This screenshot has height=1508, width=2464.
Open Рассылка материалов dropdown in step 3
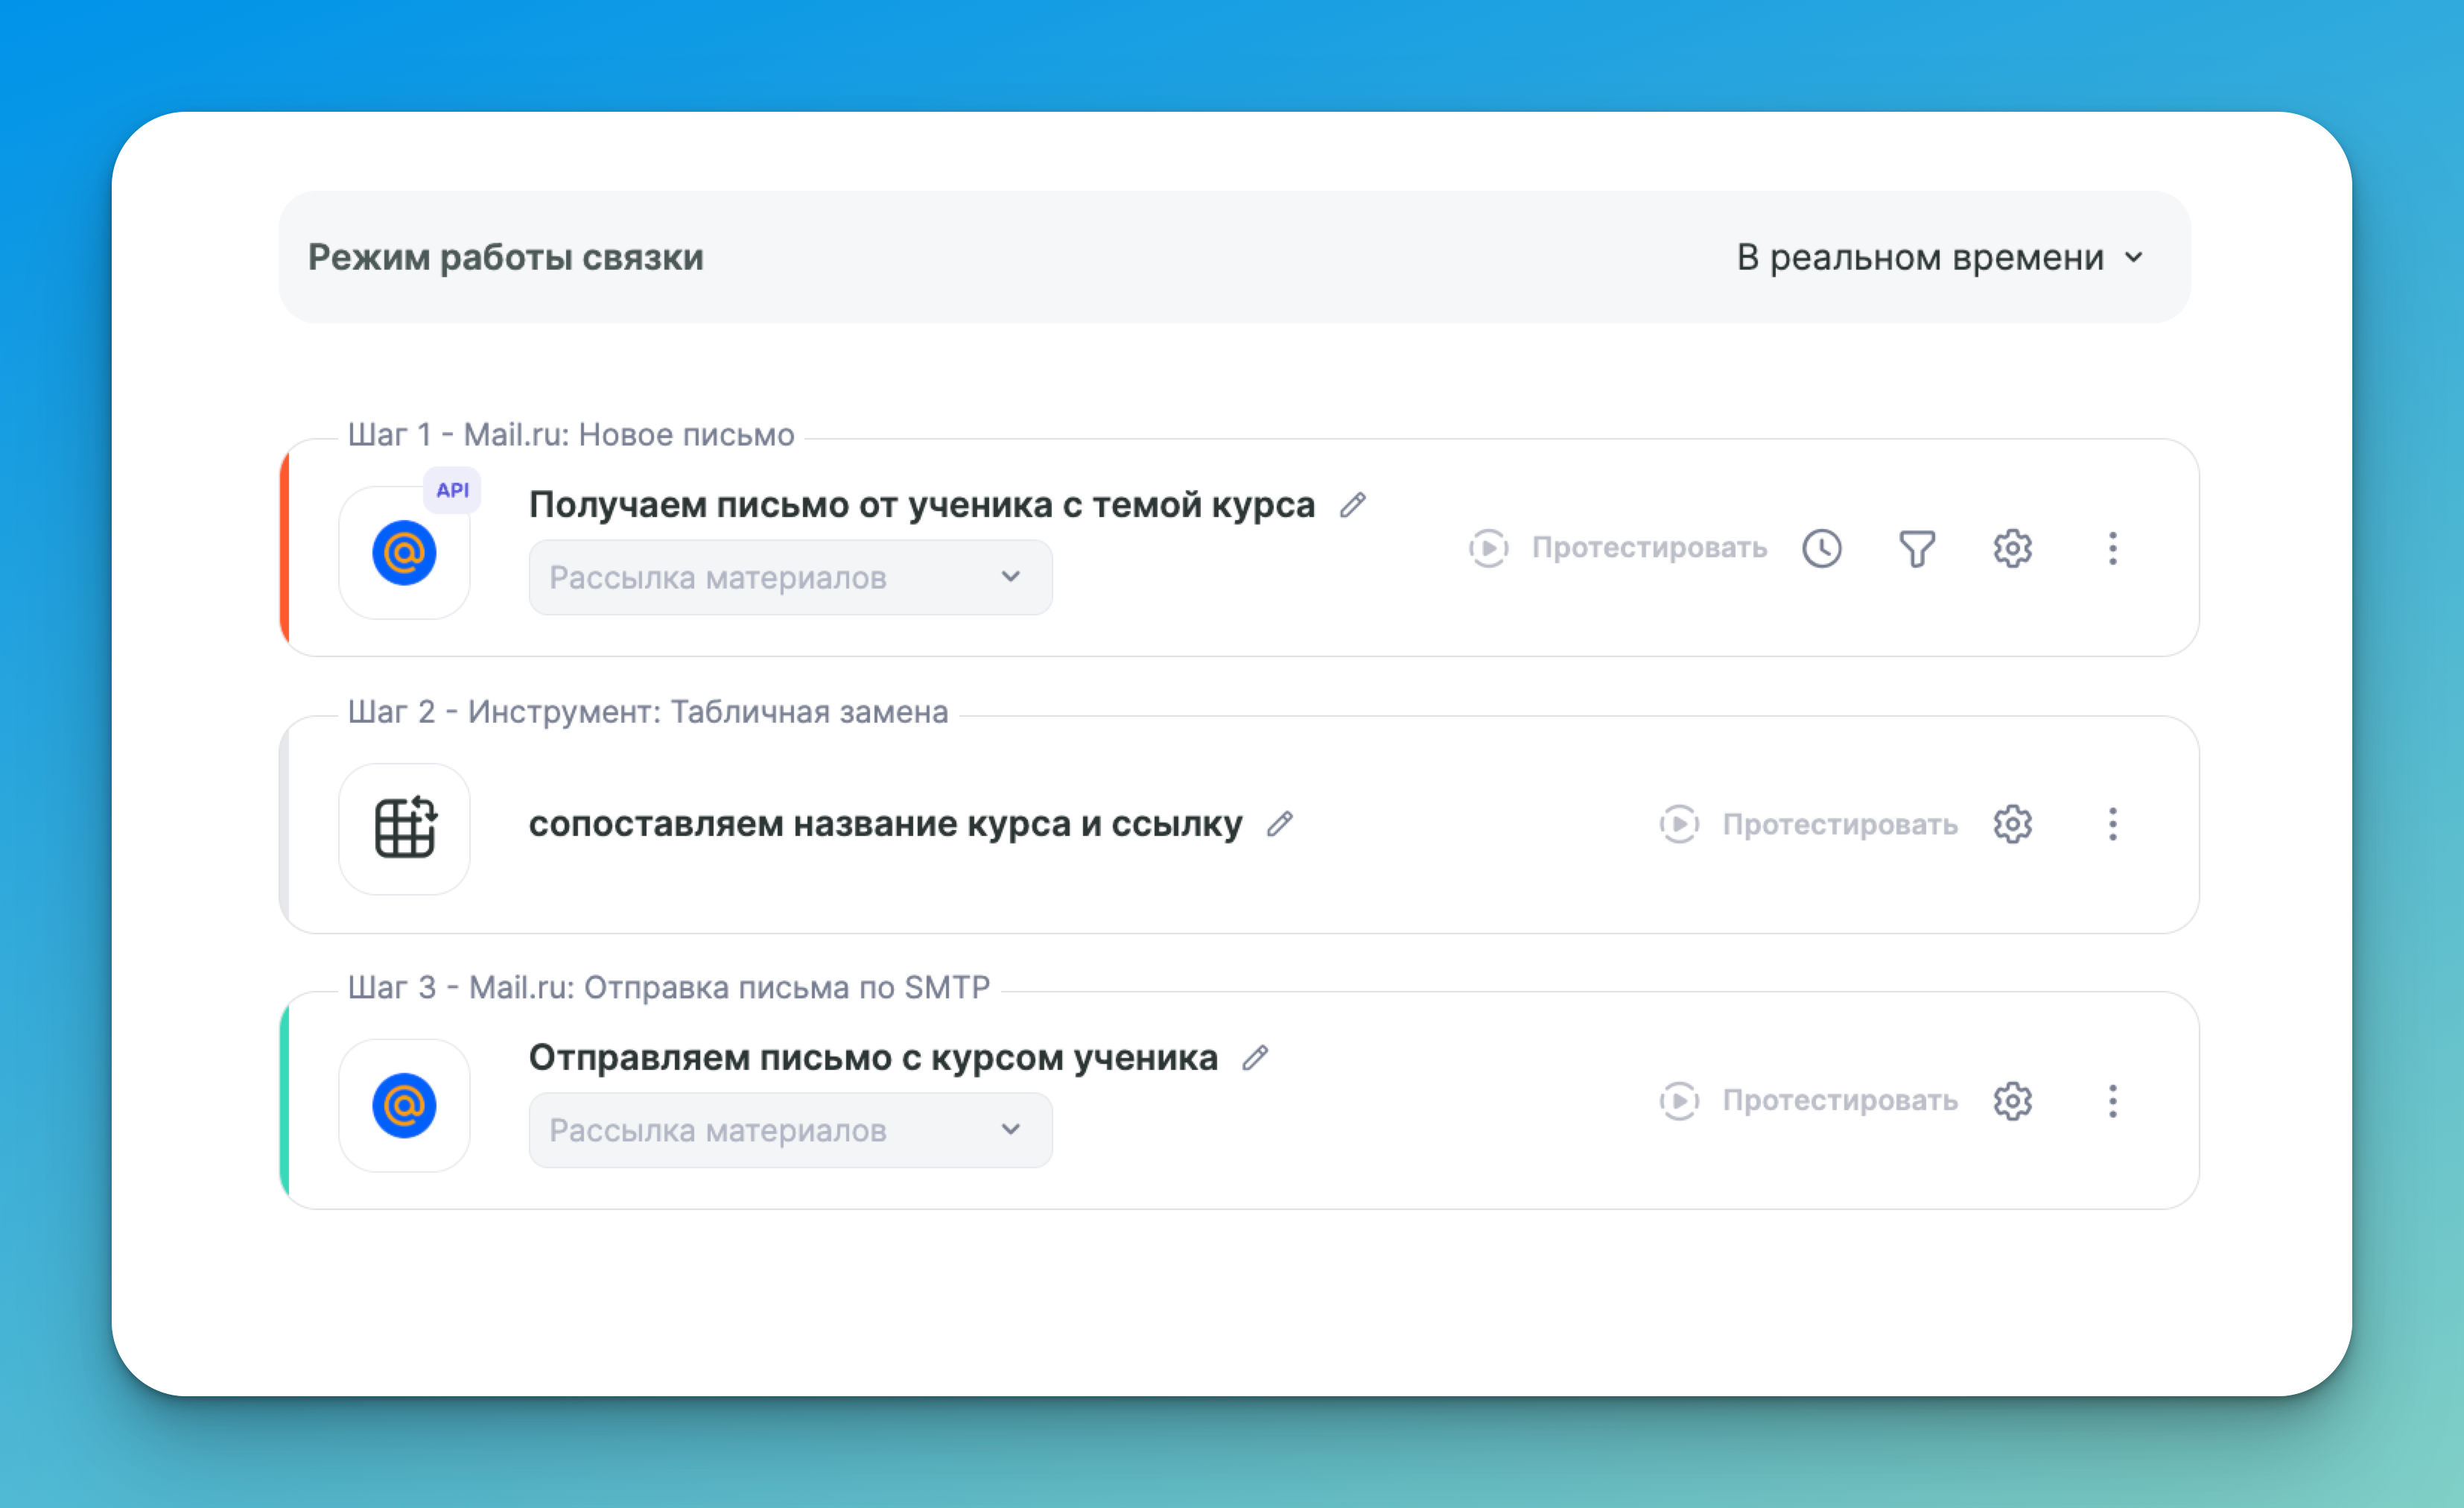(790, 1130)
